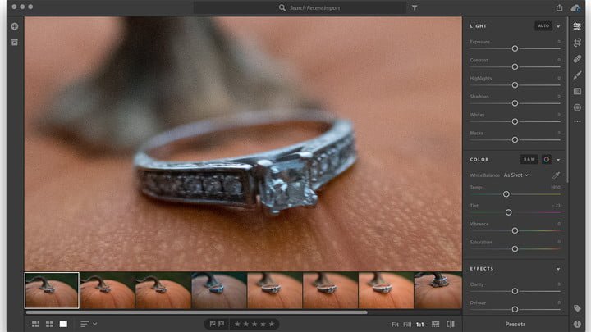
Task: Select the Crop and Rotate tool
Action: (577, 43)
